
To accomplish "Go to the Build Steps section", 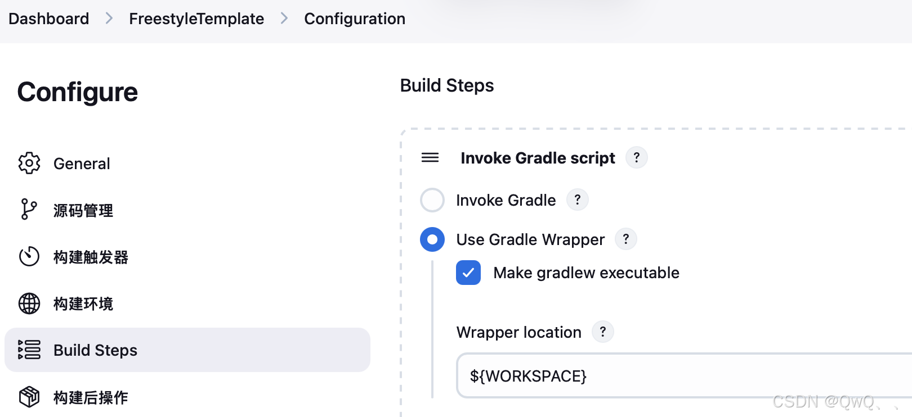I will point(187,350).
